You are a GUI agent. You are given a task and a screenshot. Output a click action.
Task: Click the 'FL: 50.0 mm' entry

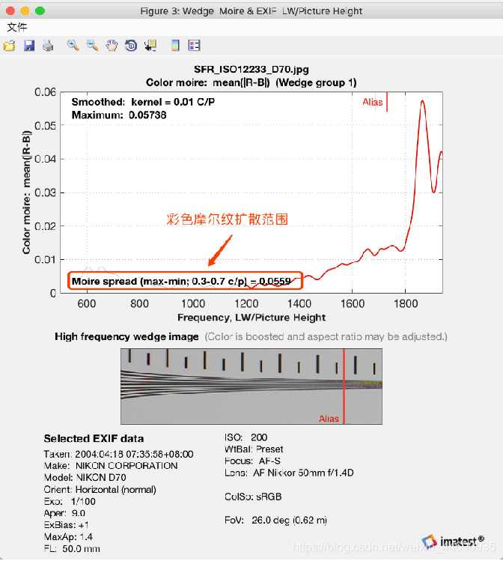pyautogui.click(x=72, y=549)
